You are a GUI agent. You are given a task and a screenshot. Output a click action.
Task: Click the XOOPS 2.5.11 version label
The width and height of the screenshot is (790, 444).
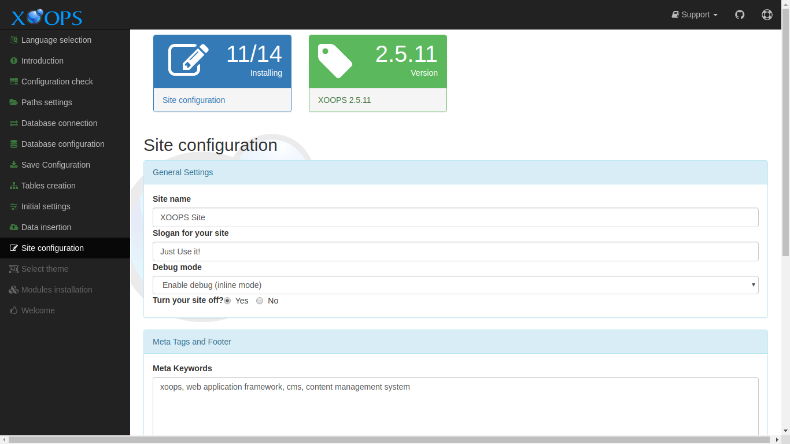(x=344, y=100)
